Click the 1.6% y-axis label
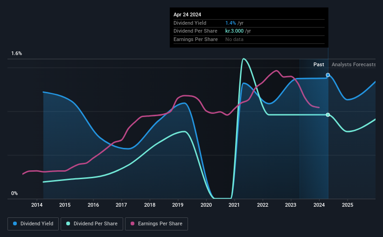This screenshot has width=383, height=237. tap(17, 53)
